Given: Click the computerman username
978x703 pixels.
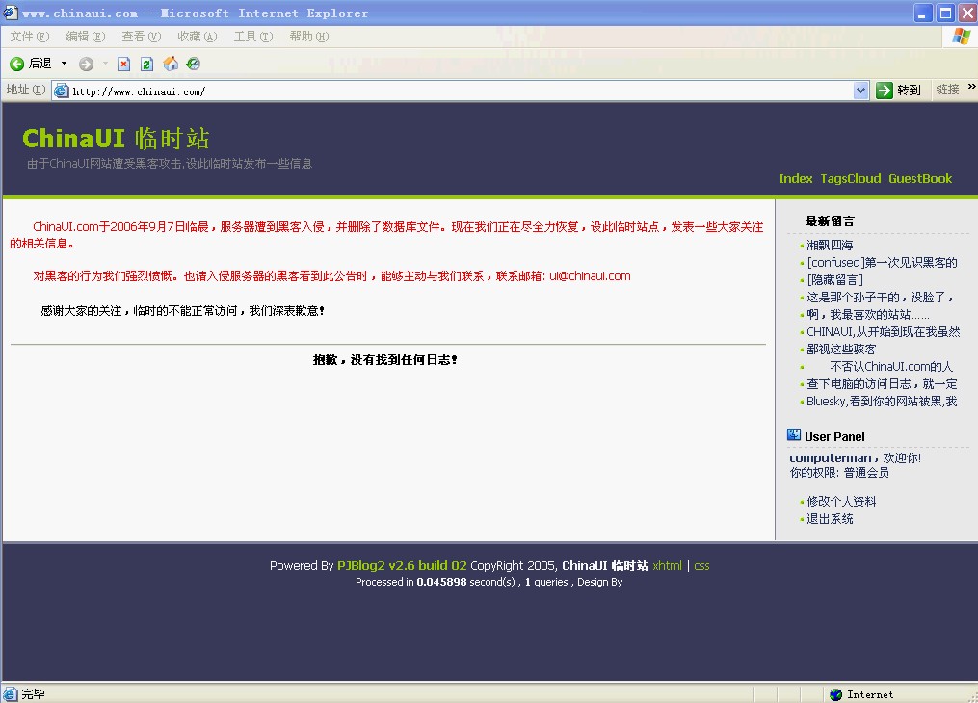Looking at the screenshot, I should [x=831, y=458].
